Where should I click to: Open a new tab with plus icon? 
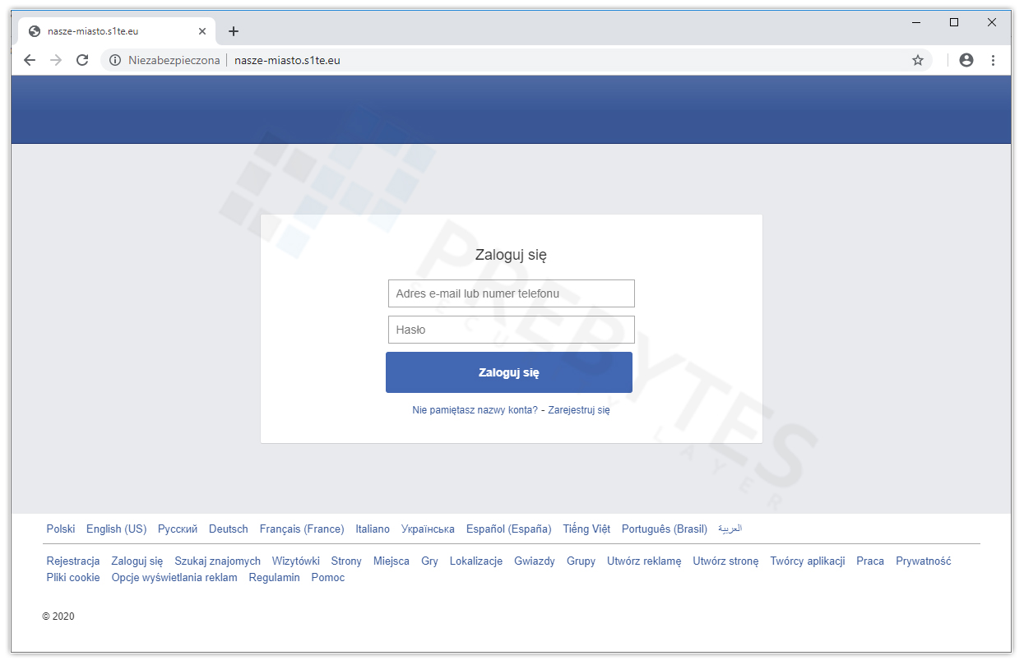tap(234, 31)
